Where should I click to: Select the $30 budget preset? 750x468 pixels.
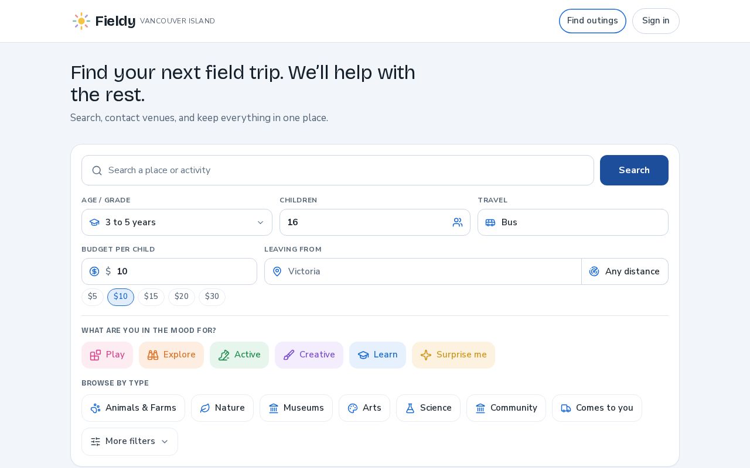pos(212,297)
